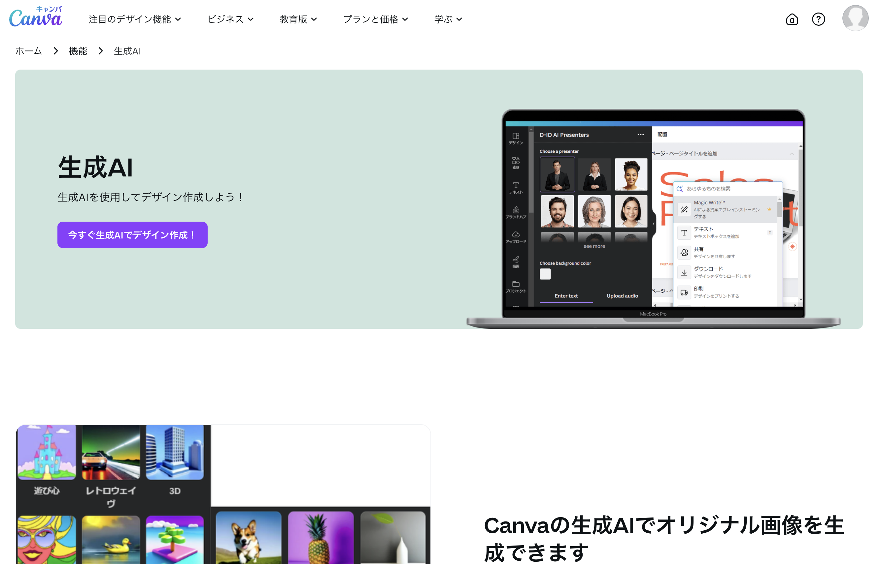The width and height of the screenshot is (882, 564).
Task: Switch to the Enter text tab
Action: tap(566, 296)
